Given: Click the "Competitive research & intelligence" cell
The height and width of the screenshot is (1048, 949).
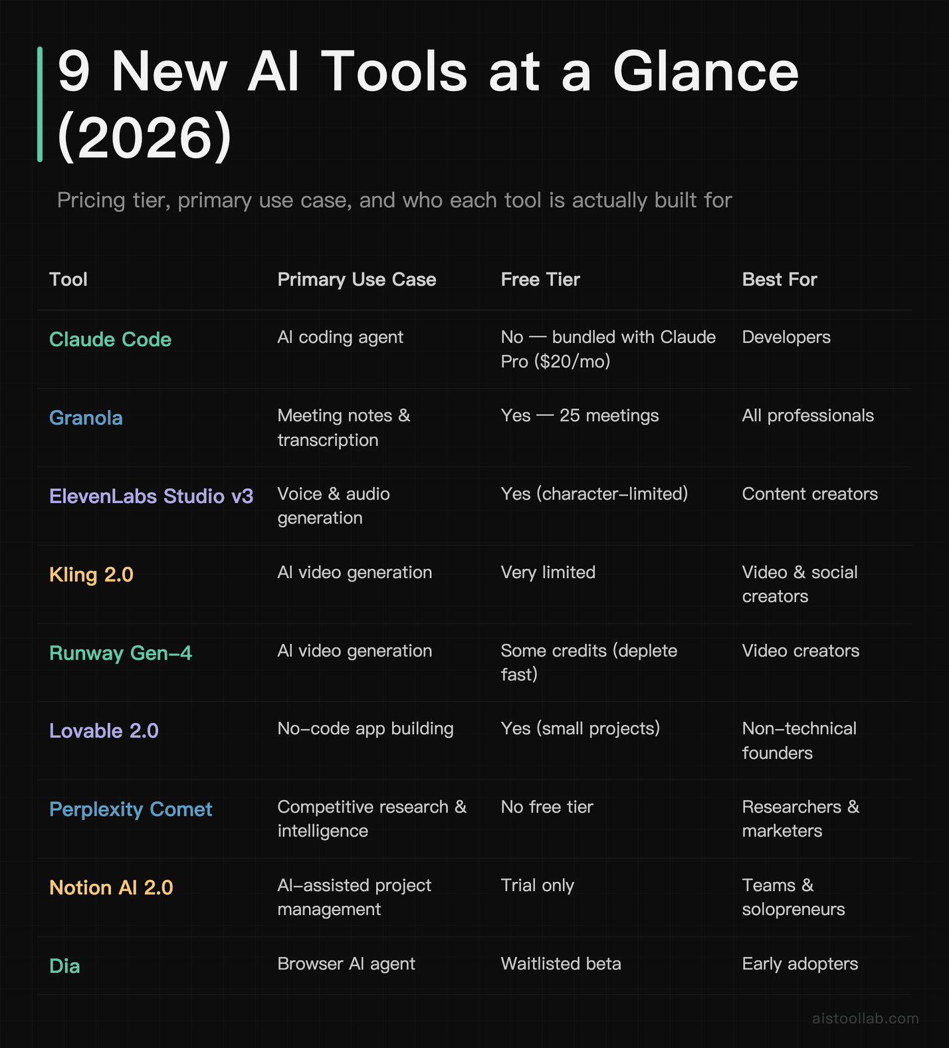Looking at the screenshot, I should (372, 819).
